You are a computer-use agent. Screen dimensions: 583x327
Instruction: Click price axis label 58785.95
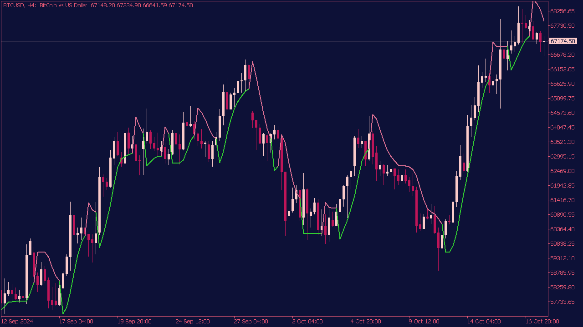pyautogui.click(x=563, y=272)
